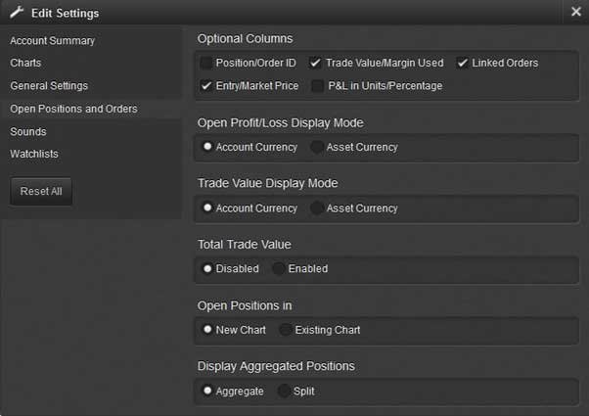Viewport: 589px width, 416px height.
Task: Click the Reset All button
Action: coord(41,191)
